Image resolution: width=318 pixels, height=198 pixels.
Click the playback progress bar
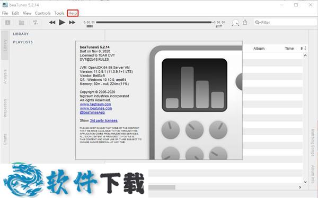coord(154,22)
